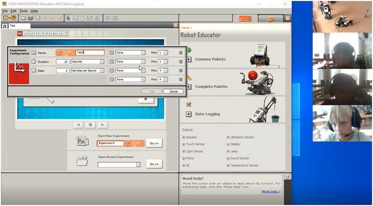Click the orange block tab in Robot Educator header
Screen dimensions: 373x206
[x=245, y=18]
